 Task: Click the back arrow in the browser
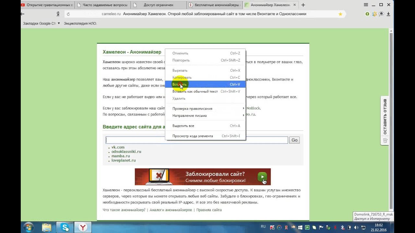pos(22,14)
